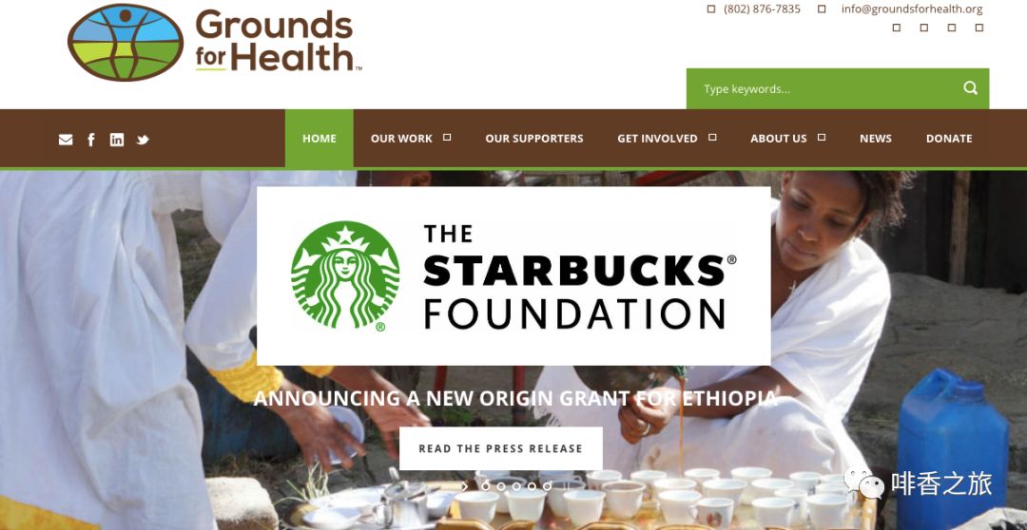This screenshot has height=530, width=1027.
Task: Click the Grounds for Health logo
Action: pyautogui.click(x=214, y=43)
